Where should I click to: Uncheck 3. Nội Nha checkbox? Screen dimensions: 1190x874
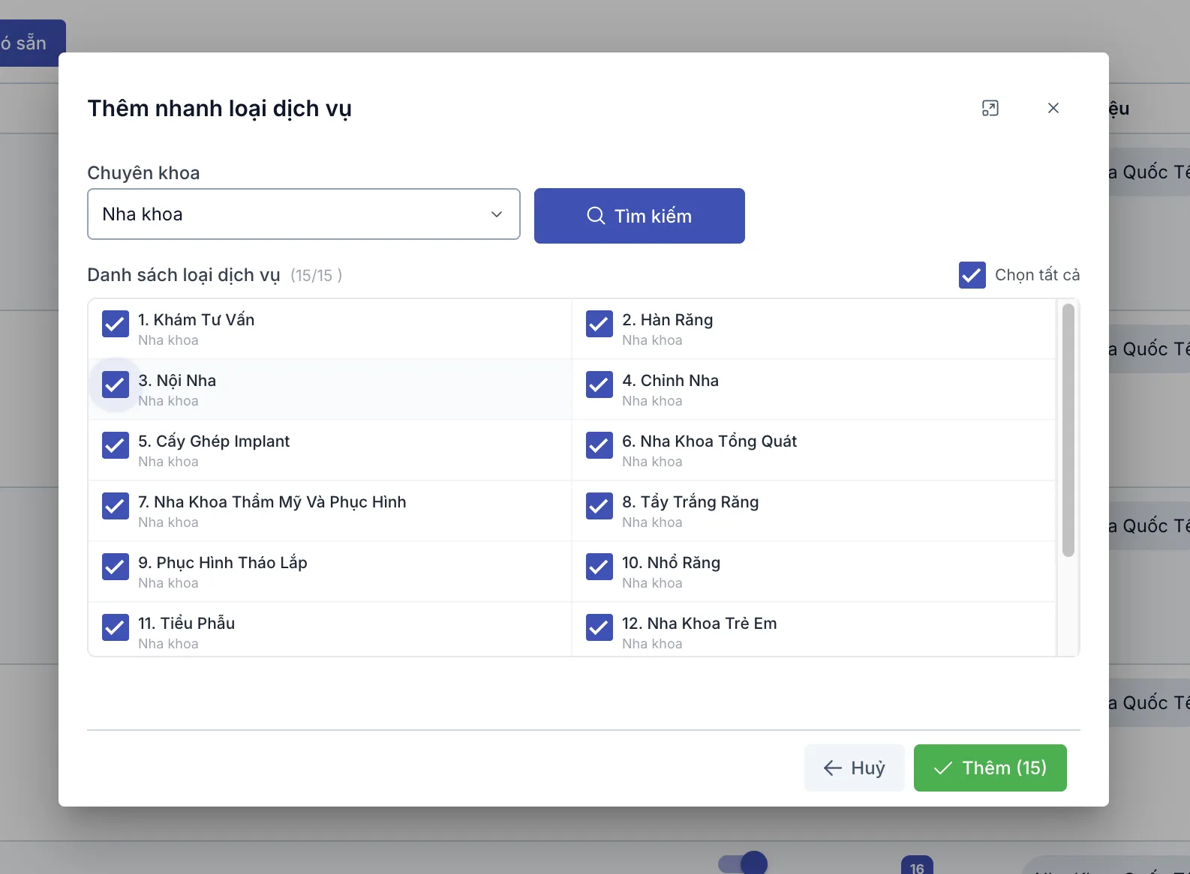tap(116, 385)
